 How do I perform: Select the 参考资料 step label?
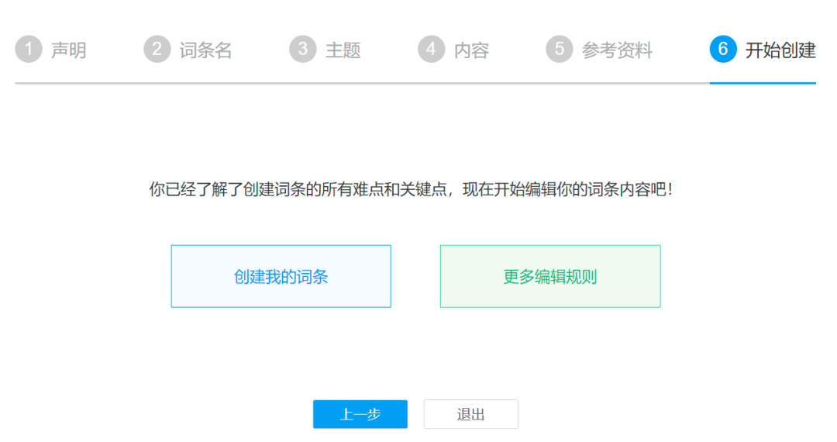click(x=617, y=50)
